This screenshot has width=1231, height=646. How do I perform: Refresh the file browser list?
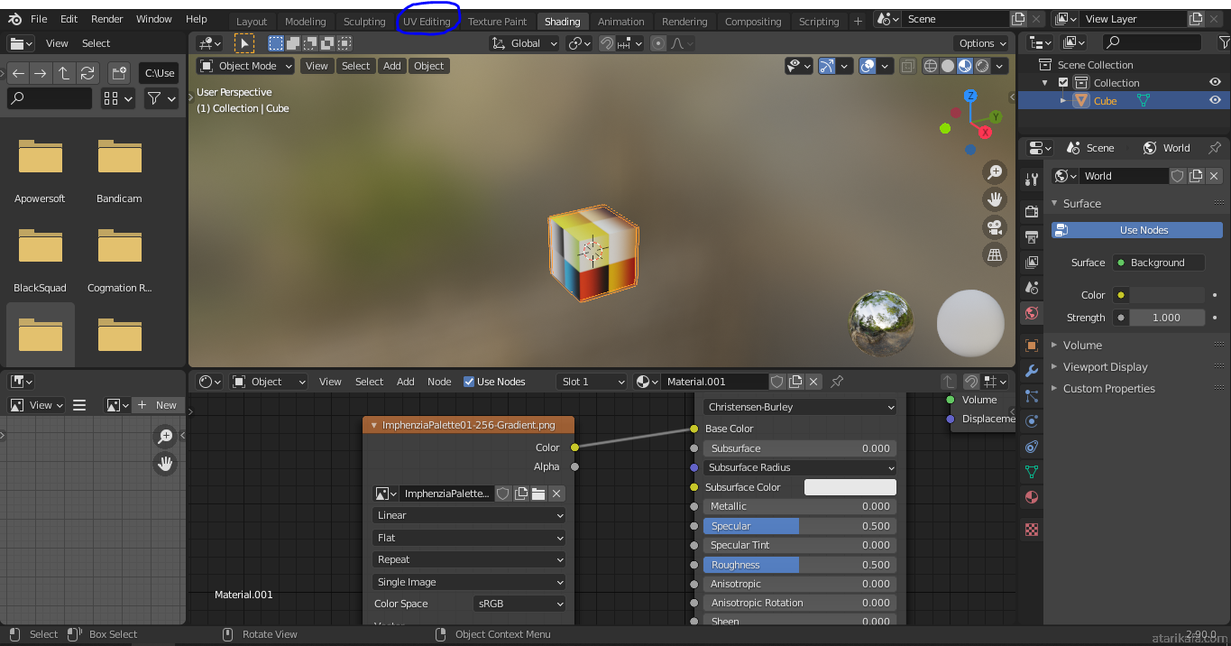click(87, 73)
